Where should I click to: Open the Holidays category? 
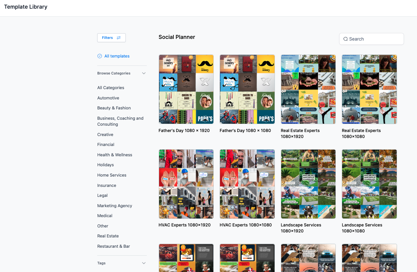coord(105,165)
